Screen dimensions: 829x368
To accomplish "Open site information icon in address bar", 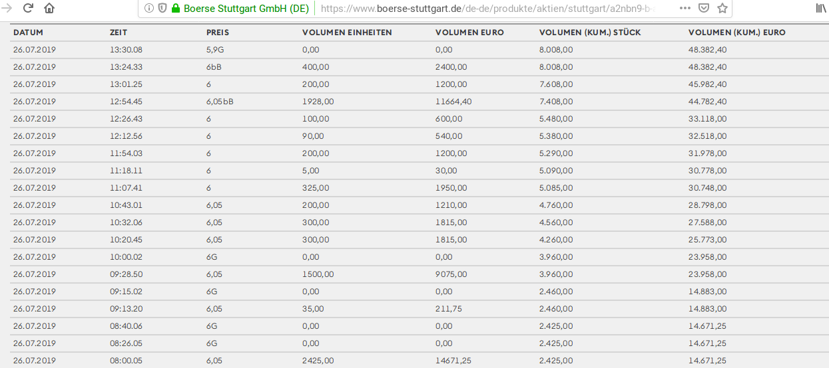I will click(149, 9).
